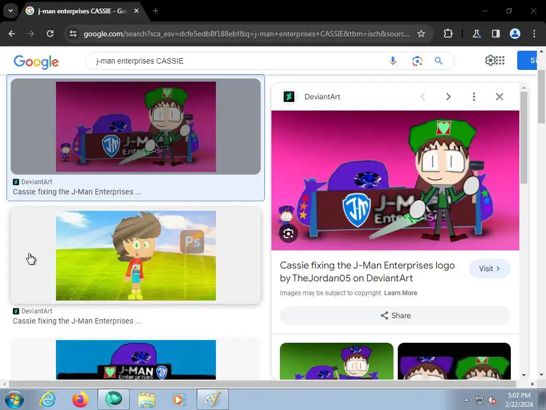Open 'Cassie fixing the J-Man Enterprises logo' title
Screen dimensions: 546x410
pos(367,272)
